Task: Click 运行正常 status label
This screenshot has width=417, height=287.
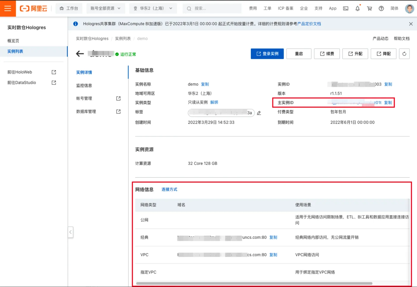Action: click(128, 54)
